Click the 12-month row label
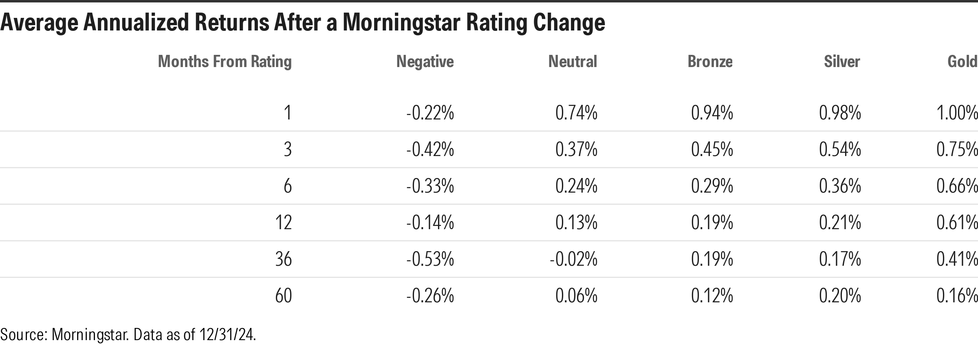Screen dimensions: 978x345 click(284, 223)
